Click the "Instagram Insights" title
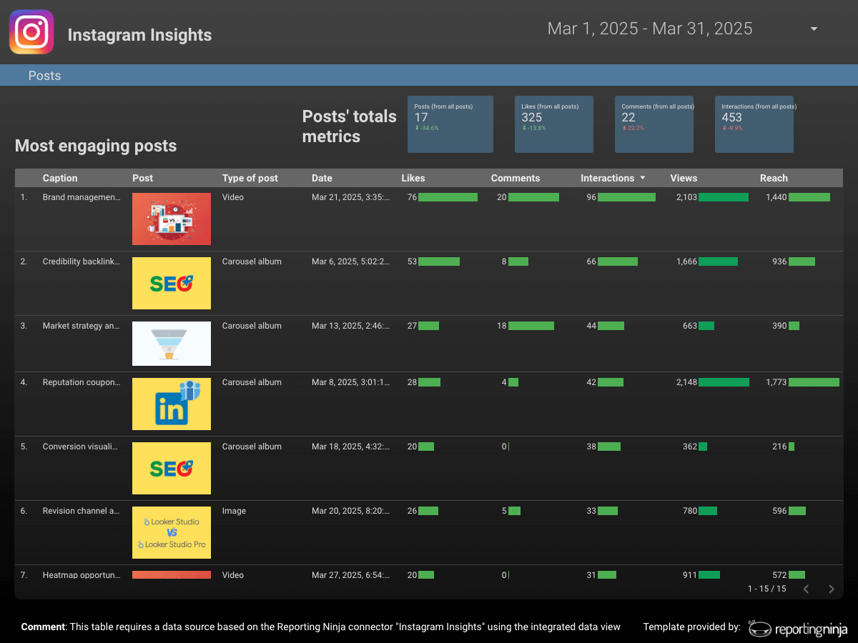 pyautogui.click(x=139, y=35)
